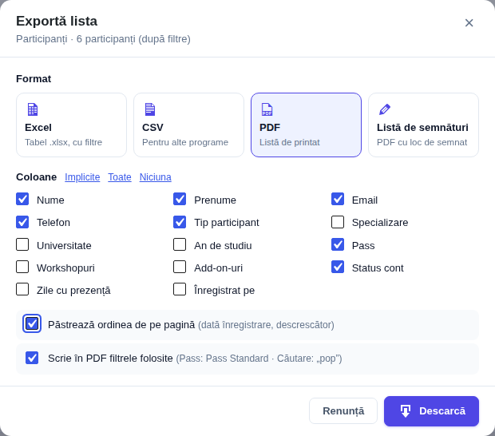Select the PDF format card
Viewport: 495px width, 436px height.
click(306, 125)
